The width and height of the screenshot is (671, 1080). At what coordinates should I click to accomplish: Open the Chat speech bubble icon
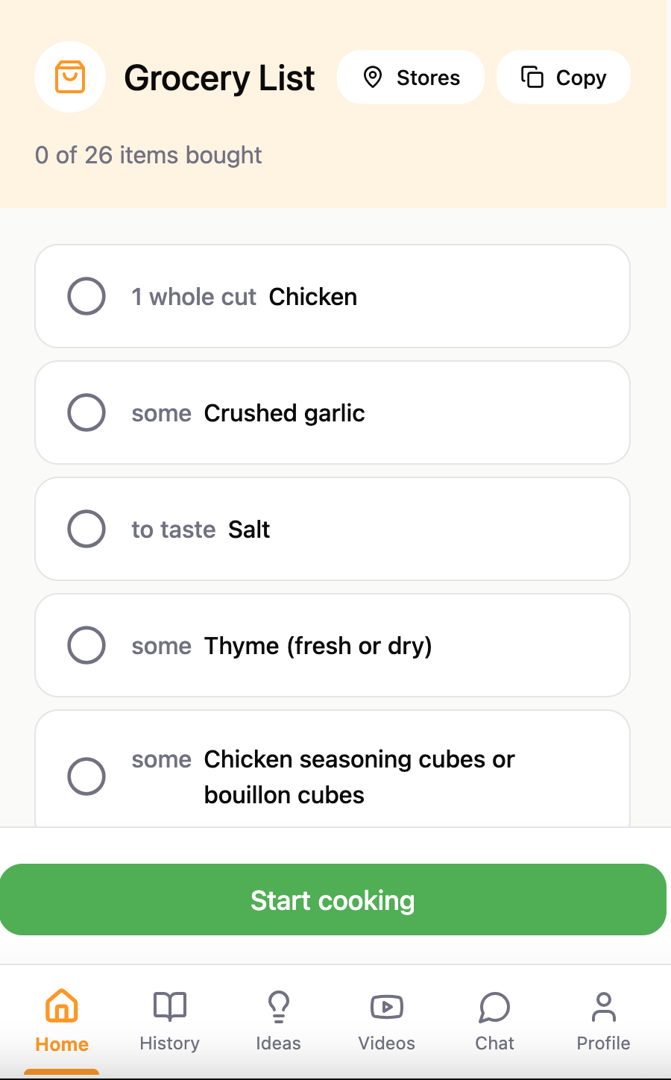[x=495, y=1006]
